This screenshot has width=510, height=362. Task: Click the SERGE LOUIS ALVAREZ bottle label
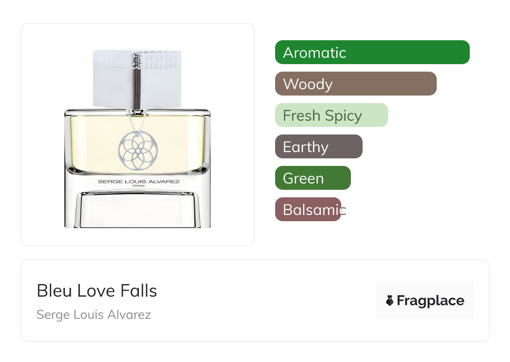pos(139,181)
